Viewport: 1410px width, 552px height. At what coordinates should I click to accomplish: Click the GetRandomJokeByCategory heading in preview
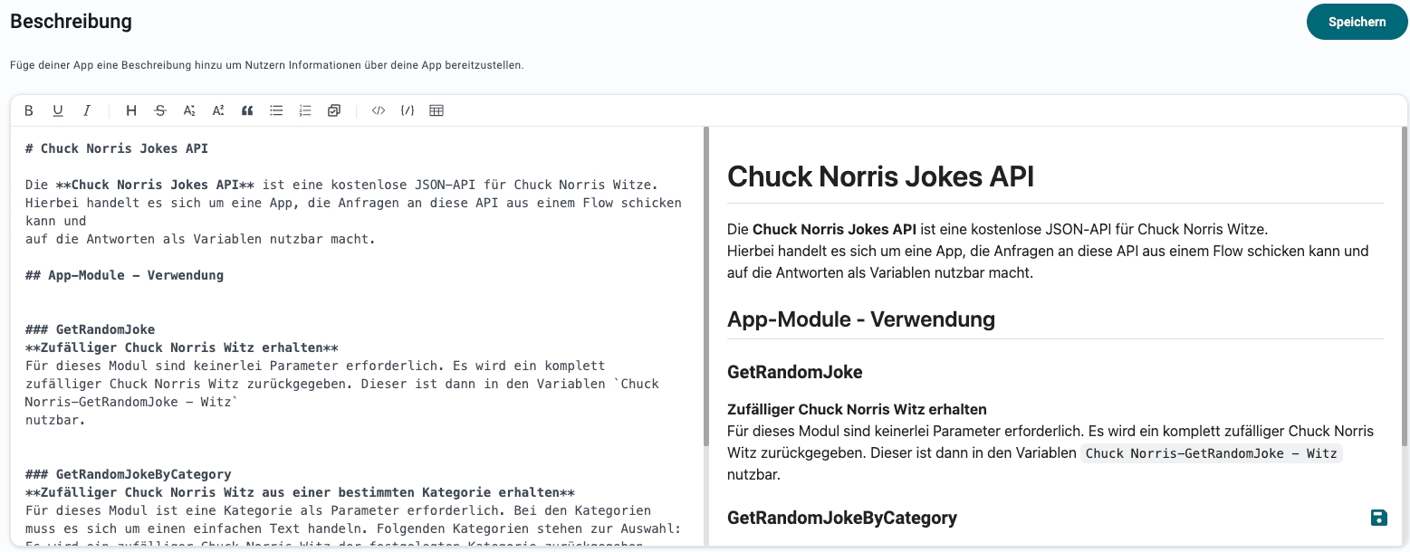(841, 518)
